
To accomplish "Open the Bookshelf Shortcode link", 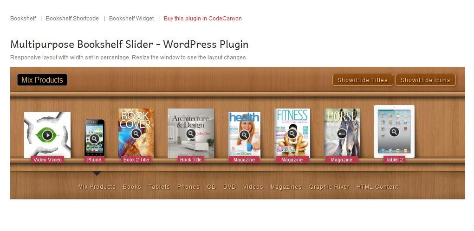I will click(x=72, y=19).
